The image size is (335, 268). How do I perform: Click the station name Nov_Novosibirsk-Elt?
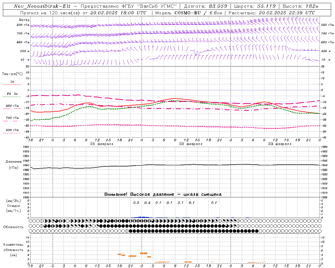tap(42, 6)
